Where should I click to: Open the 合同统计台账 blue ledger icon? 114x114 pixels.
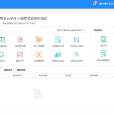point(77,40)
